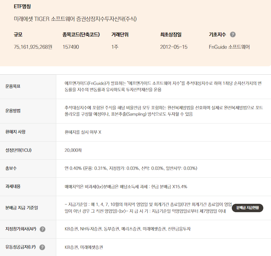The image size is (271, 256).
Task: Click the 종목코드(단축코드) label
Action: (x=81, y=34)
